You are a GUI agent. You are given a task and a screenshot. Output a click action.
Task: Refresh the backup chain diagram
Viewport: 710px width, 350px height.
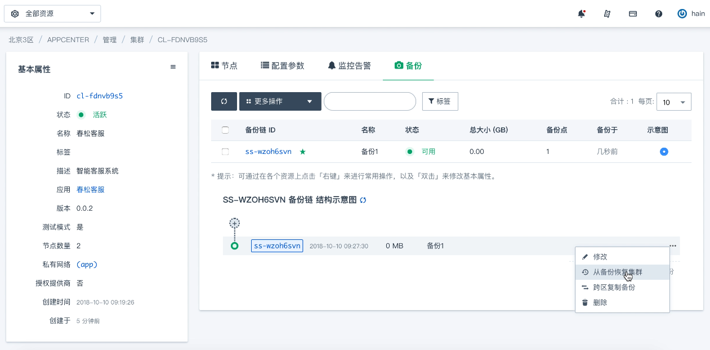(363, 200)
